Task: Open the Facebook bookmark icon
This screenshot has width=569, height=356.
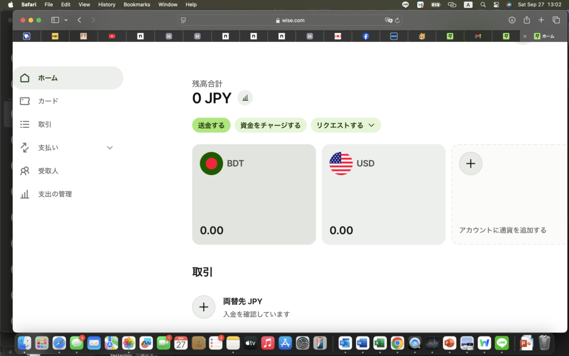Action: tap(366, 36)
